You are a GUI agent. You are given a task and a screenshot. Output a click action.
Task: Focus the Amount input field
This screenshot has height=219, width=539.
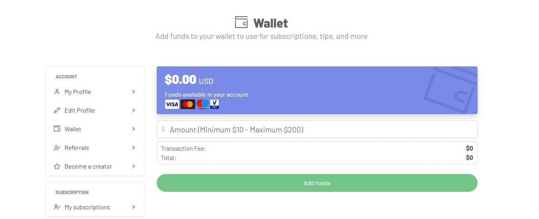317,129
